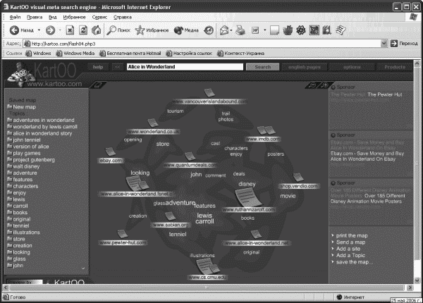The height and width of the screenshot is (303, 423).
Task: Open the Сервис menu
Action: pyautogui.click(x=99, y=17)
